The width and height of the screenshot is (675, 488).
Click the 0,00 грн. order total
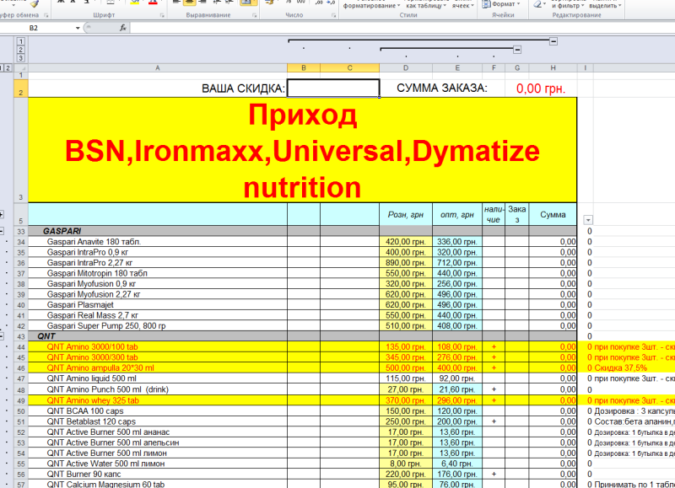coord(541,88)
